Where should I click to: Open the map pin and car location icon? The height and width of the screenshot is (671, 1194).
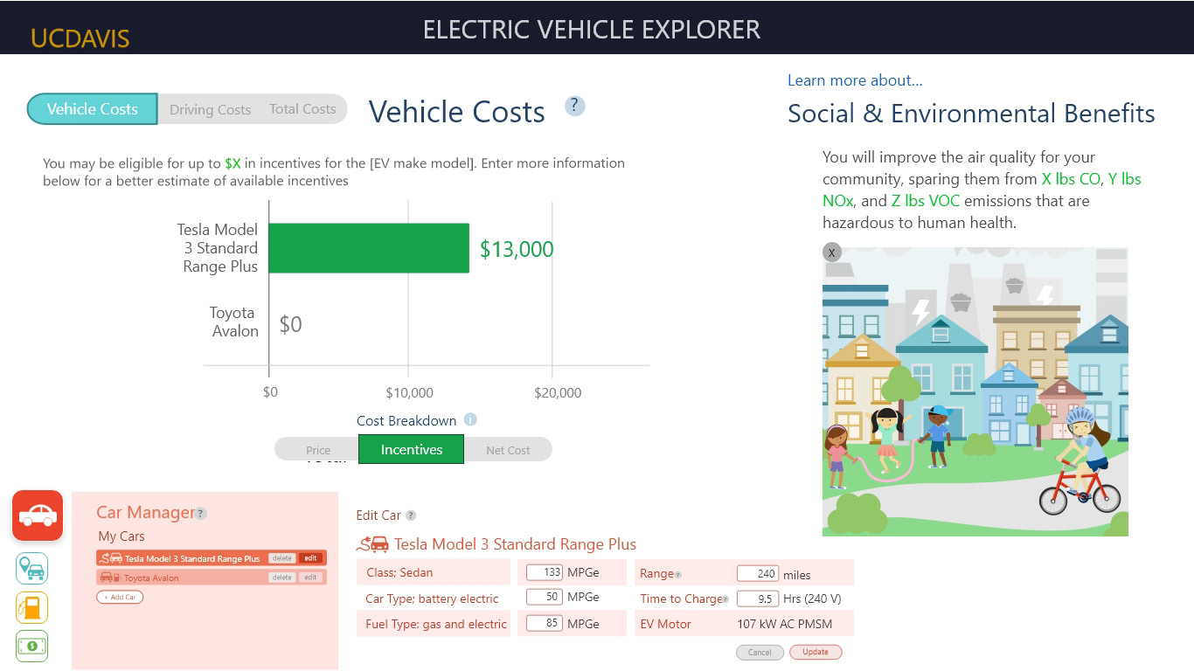coord(32,569)
